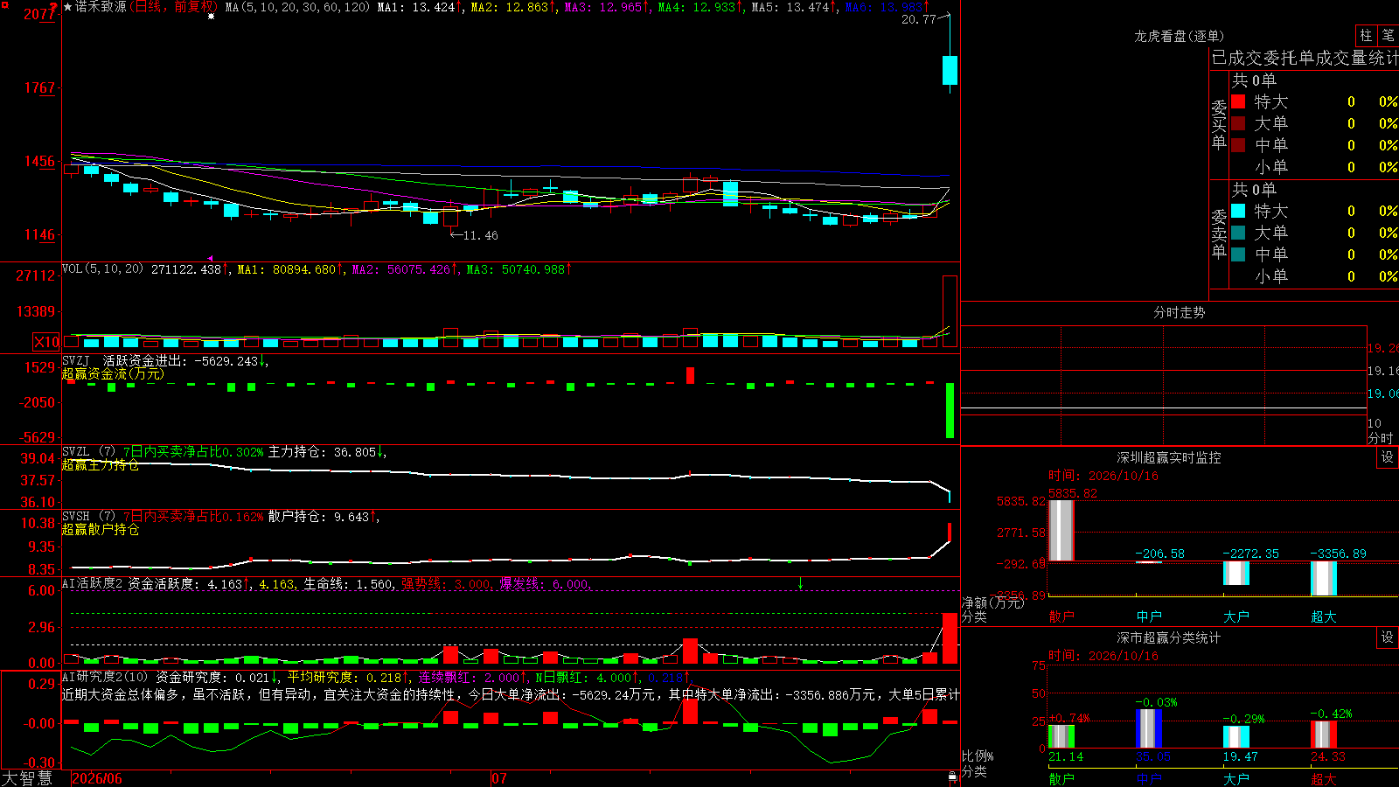This screenshot has height=787, width=1399.
Task: Click the MA(5,10,20,30,60,120) indicator parameters
Action: tap(298, 7)
